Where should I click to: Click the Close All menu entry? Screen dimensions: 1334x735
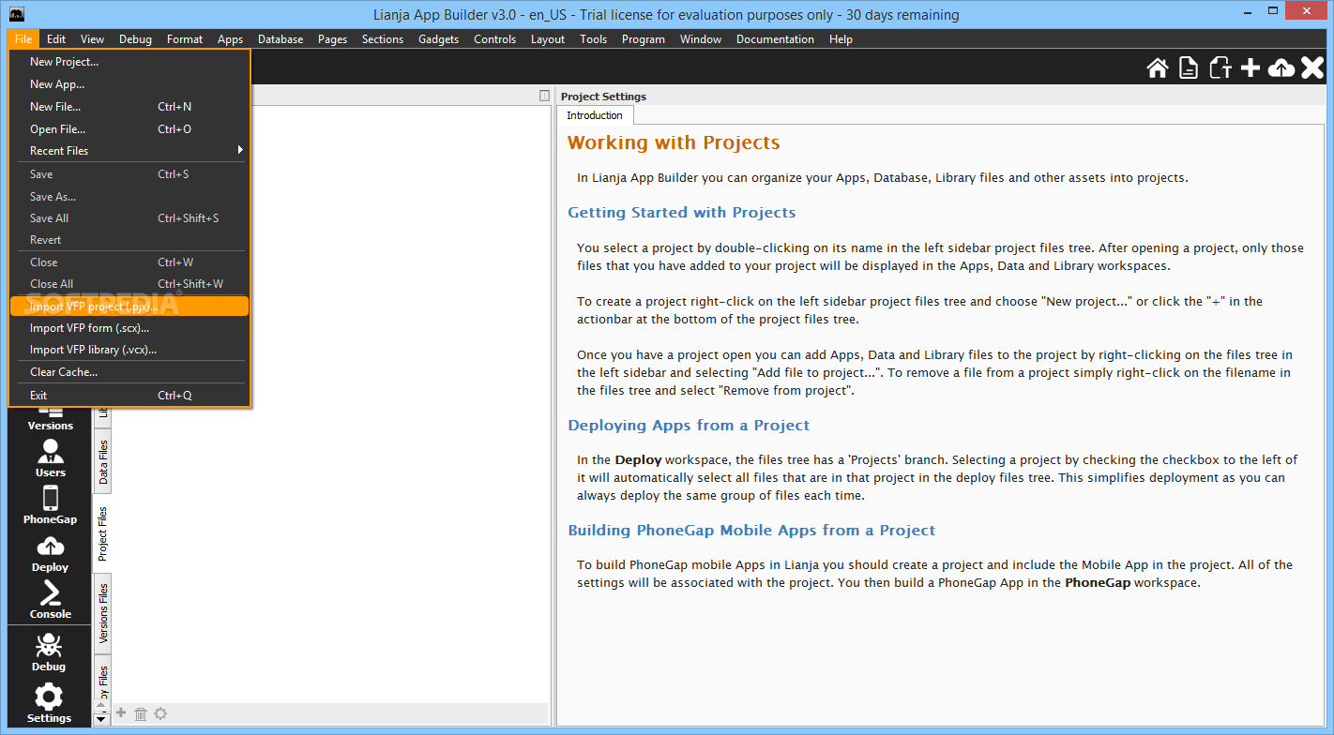coord(129,284)
